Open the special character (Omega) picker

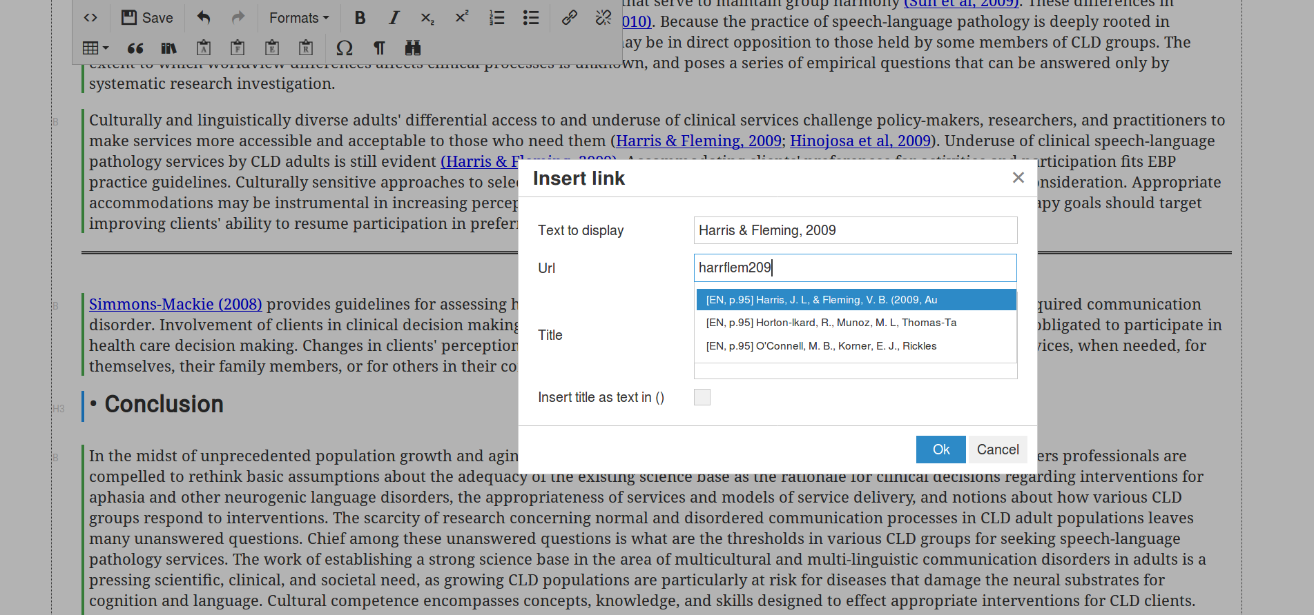pos(344,48)
